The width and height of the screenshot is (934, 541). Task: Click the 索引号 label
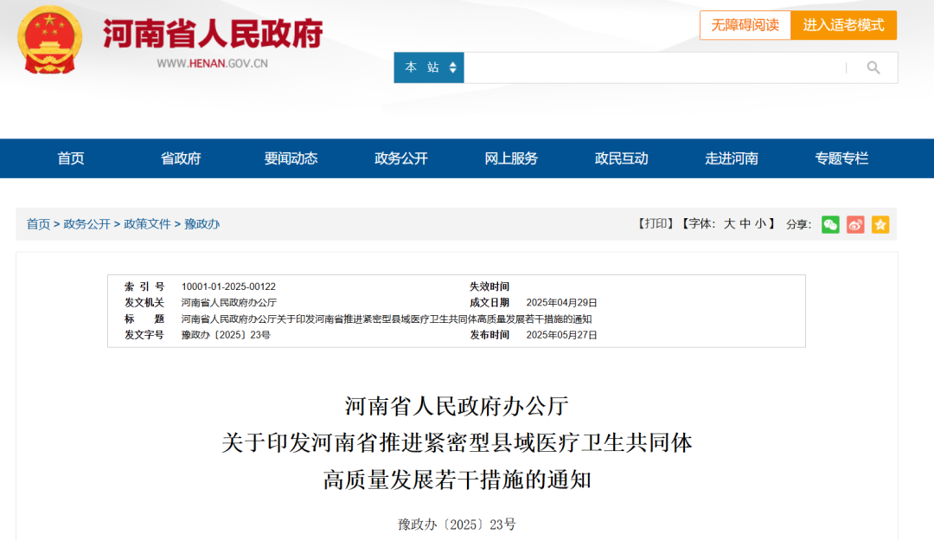pos(144,287)
